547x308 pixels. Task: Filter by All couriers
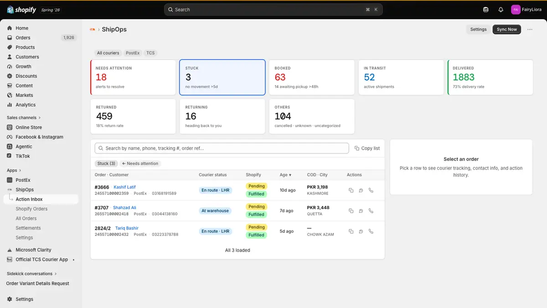108,53
